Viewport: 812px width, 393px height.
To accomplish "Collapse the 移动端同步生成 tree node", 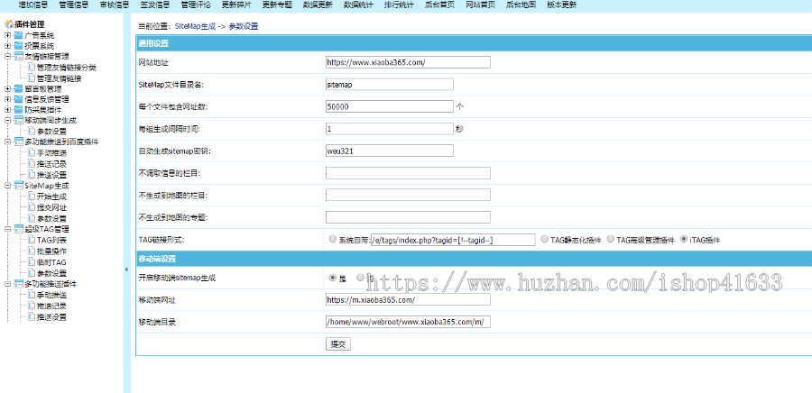I will pyautogui.click(x=8, y=121).
